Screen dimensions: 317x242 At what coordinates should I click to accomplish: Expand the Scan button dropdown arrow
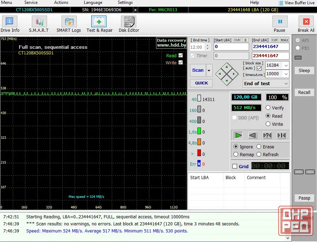tap(209, 70)
